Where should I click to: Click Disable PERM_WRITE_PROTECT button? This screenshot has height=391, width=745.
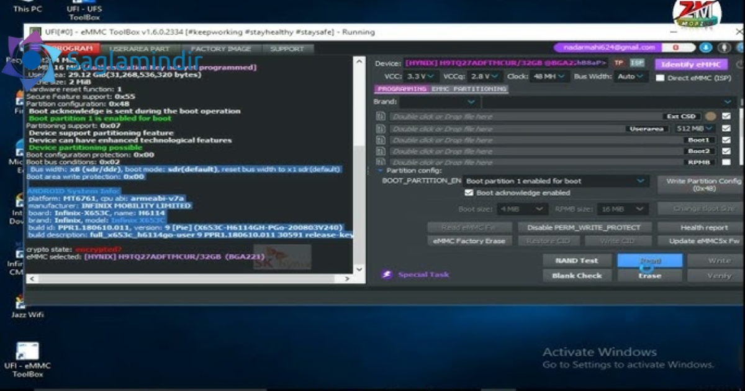(x=584, y=227)
